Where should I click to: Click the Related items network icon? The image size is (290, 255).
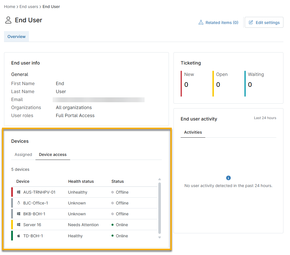tap(201, 23)
